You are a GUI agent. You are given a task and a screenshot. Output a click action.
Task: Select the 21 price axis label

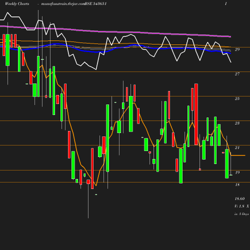coord(237,147)
